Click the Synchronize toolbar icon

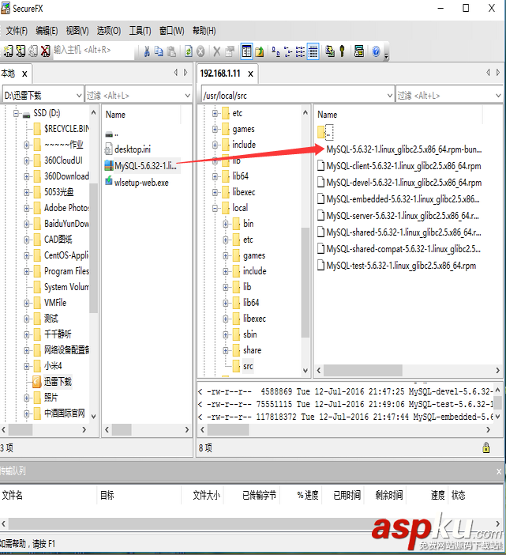click(330, 51)
